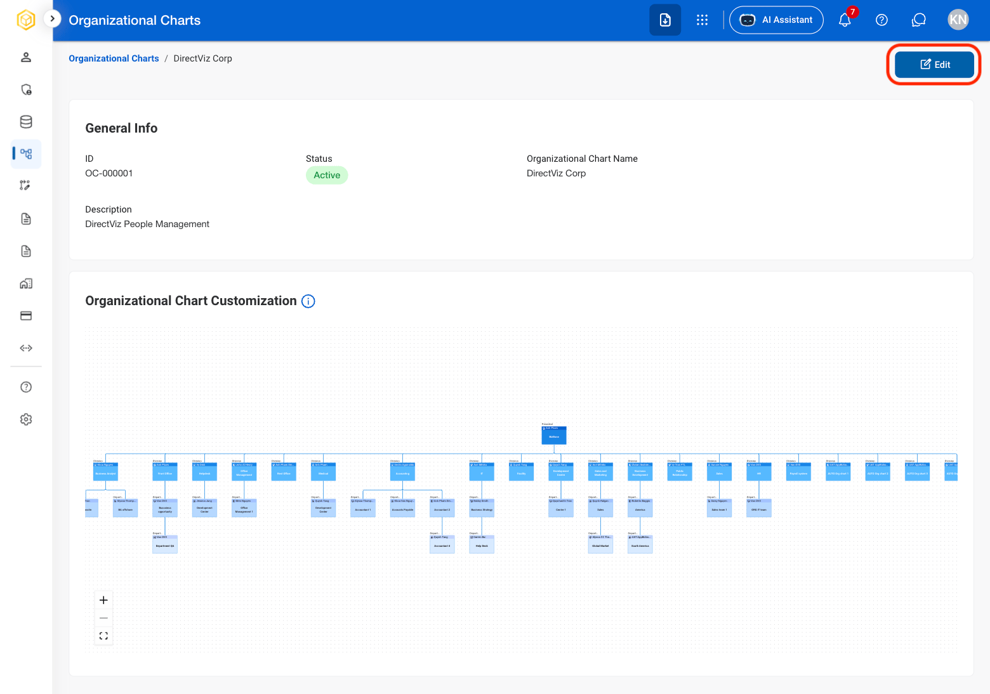Select the Helpdesk division node

(204, 471)
